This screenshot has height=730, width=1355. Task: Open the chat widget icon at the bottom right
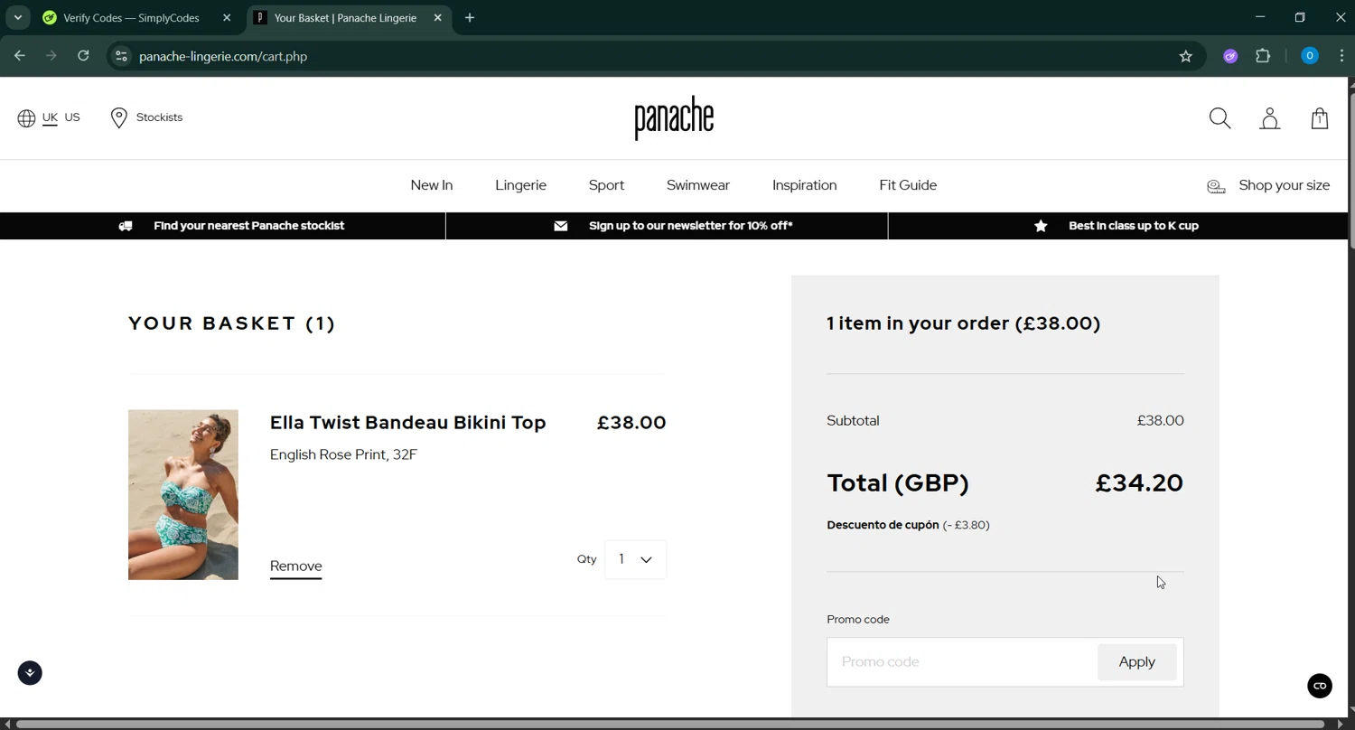point(1320,686)
